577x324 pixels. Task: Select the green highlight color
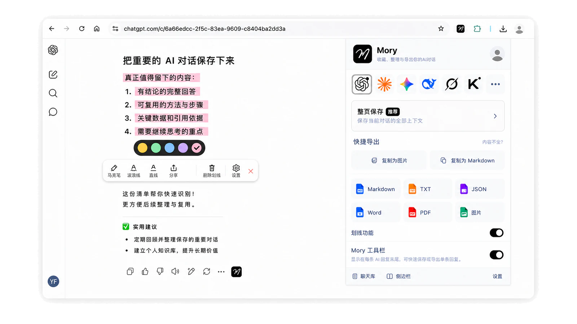(156, 148)
